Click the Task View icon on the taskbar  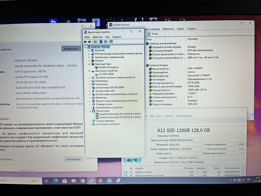click(46, 181)
